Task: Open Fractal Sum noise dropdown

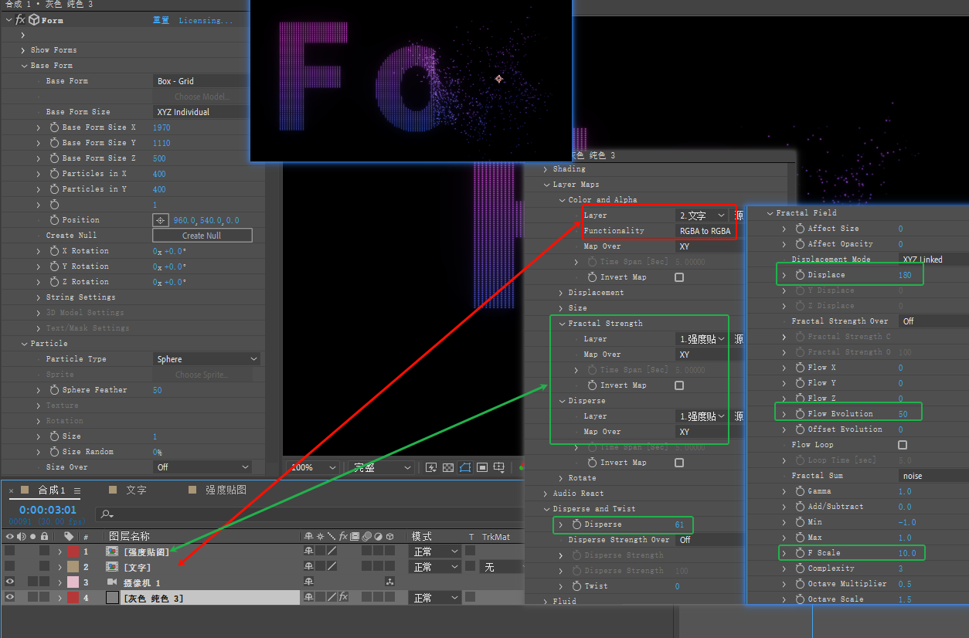Action: tap(933, 476)
